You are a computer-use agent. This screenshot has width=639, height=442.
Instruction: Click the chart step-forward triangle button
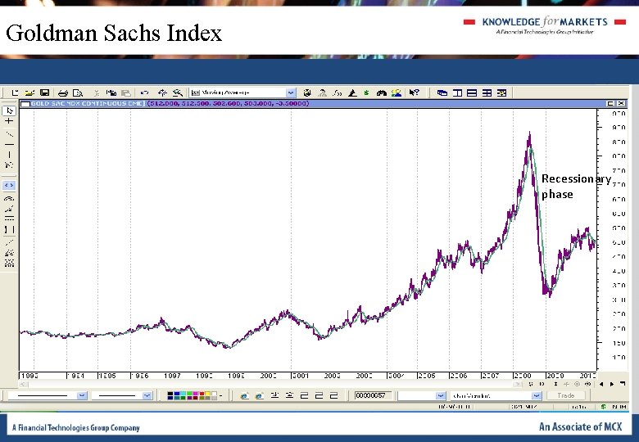612,384
